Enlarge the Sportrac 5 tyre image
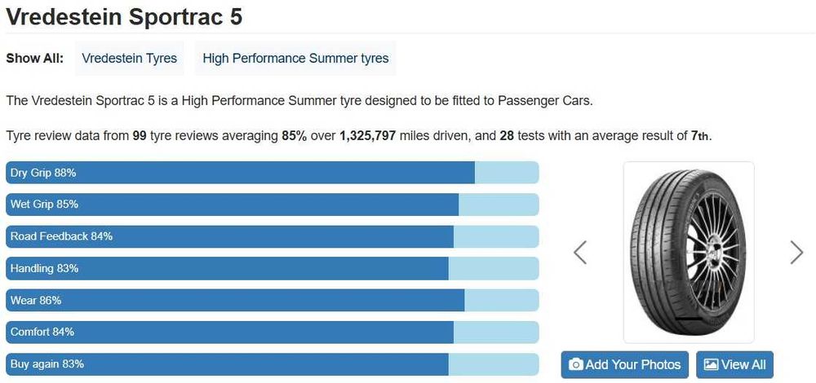 [x=688, y=253]
